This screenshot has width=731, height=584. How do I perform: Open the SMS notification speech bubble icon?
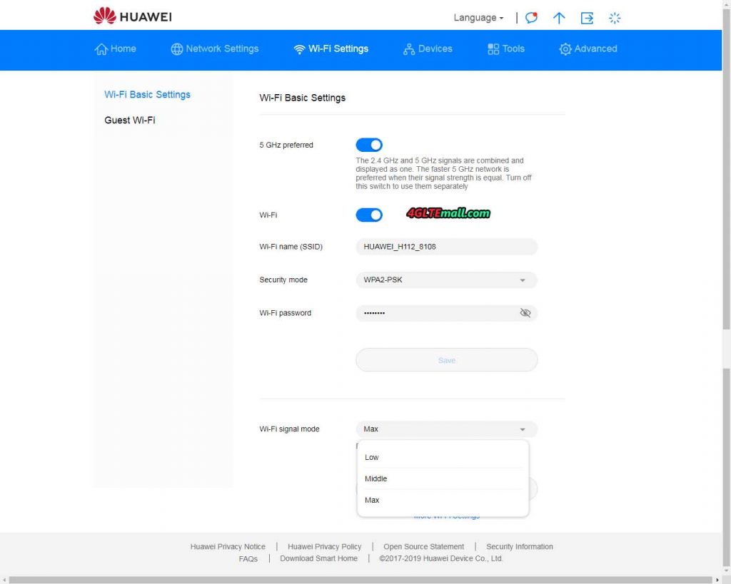pos(530,18)
